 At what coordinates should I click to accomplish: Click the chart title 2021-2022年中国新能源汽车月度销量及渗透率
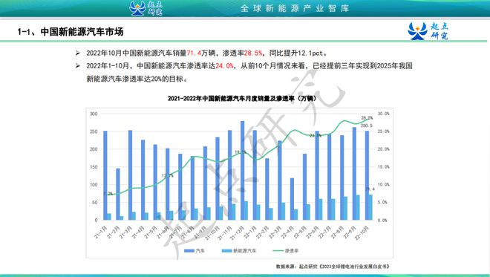click(242, 99)
